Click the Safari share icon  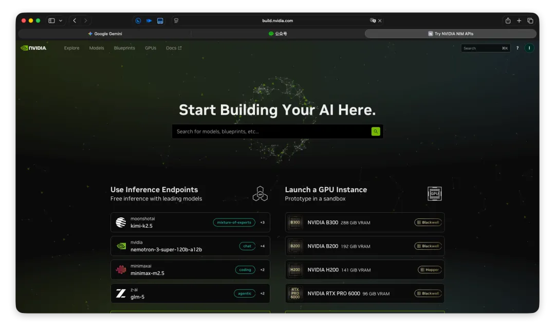[508, 21]
